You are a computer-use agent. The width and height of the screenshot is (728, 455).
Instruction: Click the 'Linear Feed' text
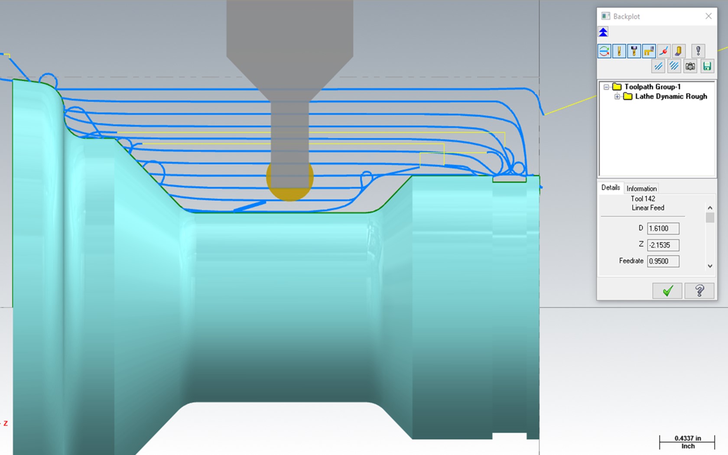click(x=648, y=208)
